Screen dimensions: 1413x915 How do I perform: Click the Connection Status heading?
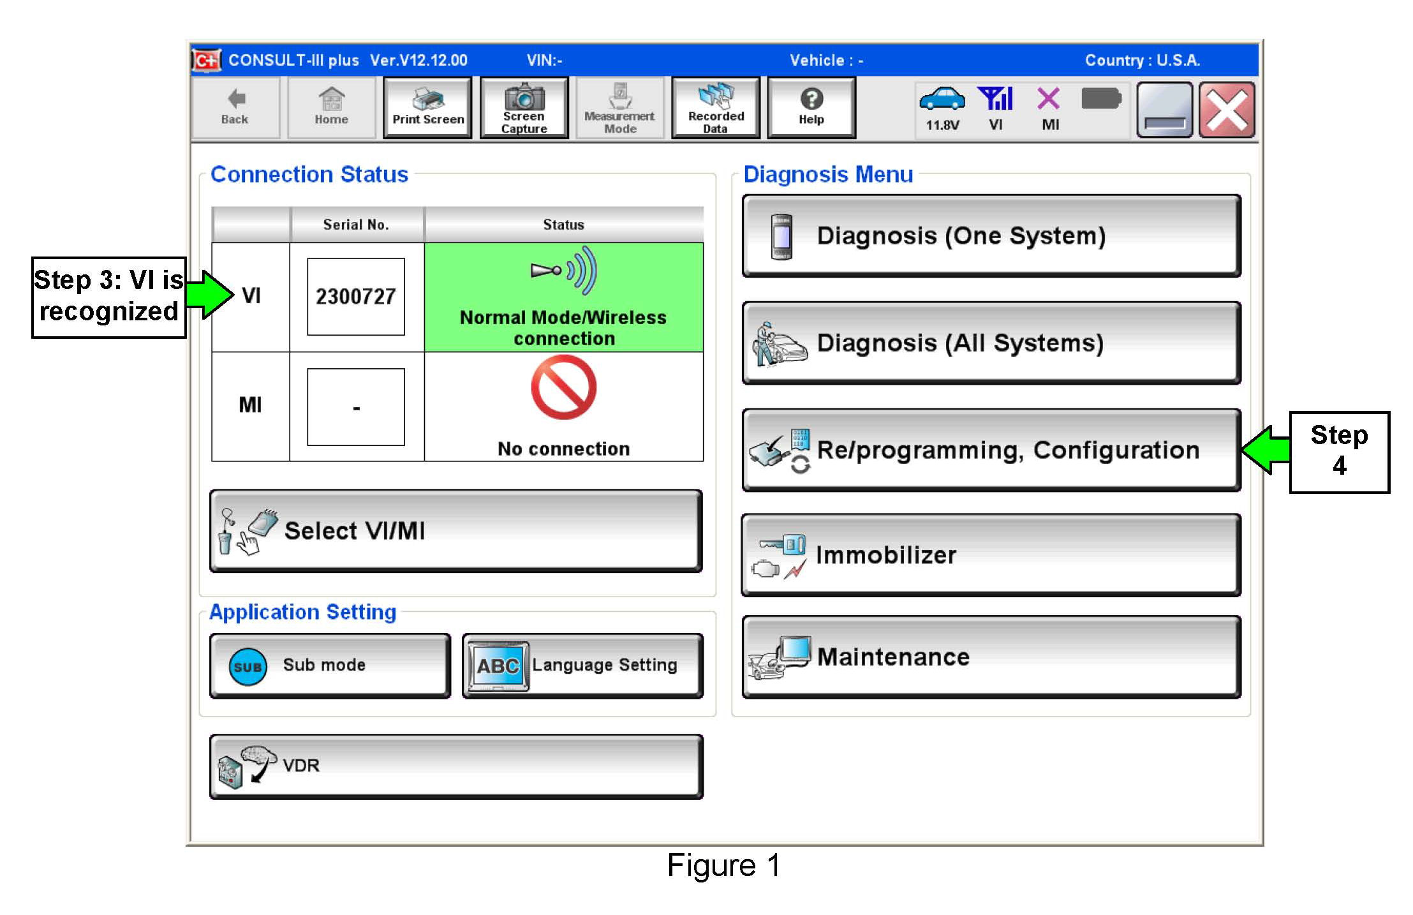pyautogui.click(x=309, y=174)
